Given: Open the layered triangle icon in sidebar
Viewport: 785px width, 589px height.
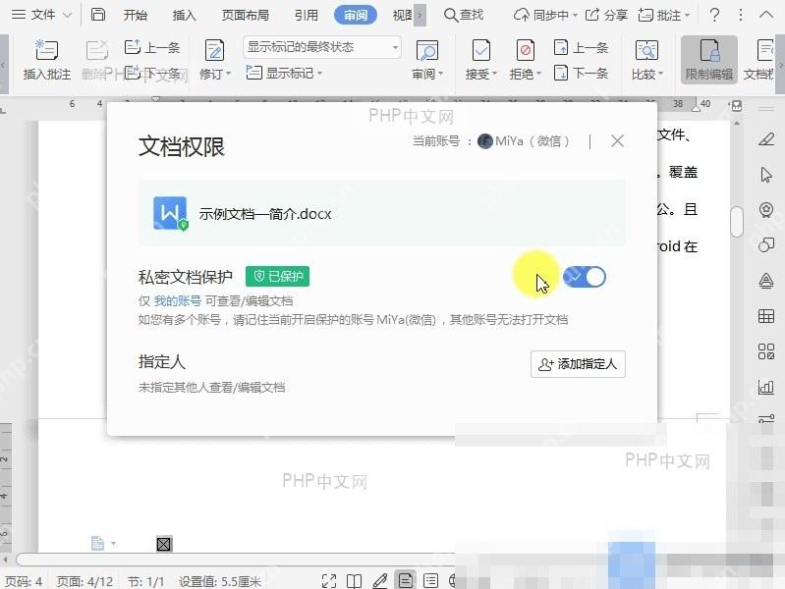Looking at the screenshot, I should 766,281.
